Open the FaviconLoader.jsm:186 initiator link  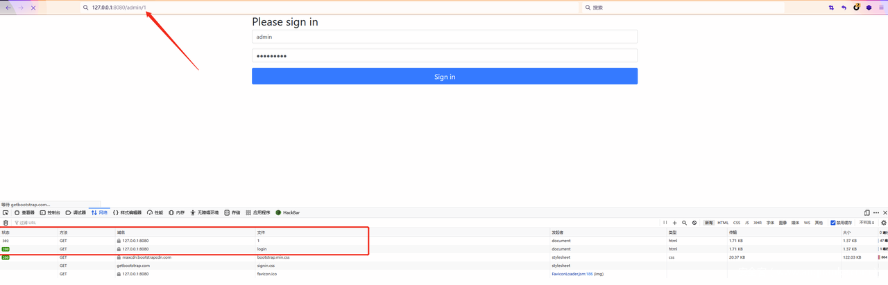point(574,274)
